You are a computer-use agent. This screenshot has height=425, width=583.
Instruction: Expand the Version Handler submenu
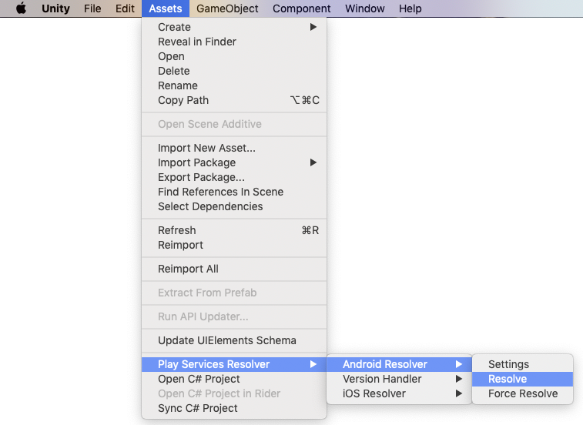click(x=382, y=379)
